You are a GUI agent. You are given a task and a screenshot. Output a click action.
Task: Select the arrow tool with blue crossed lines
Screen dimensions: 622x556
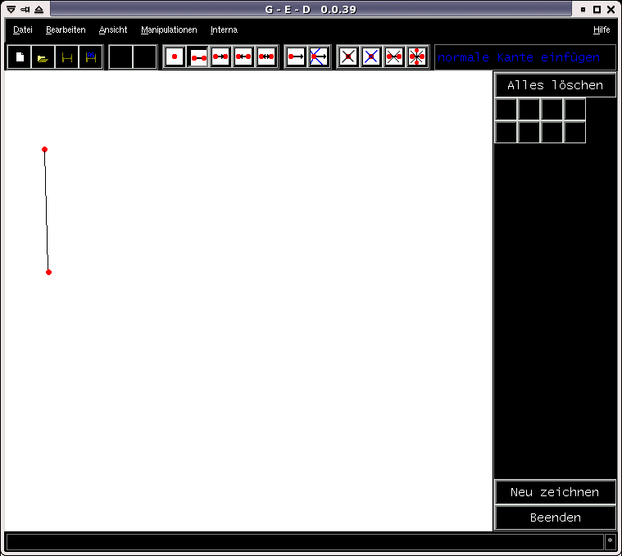tap(319, 57)
